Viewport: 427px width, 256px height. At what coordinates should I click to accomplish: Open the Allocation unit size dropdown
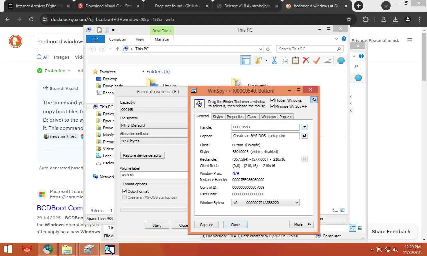point(154,141)
